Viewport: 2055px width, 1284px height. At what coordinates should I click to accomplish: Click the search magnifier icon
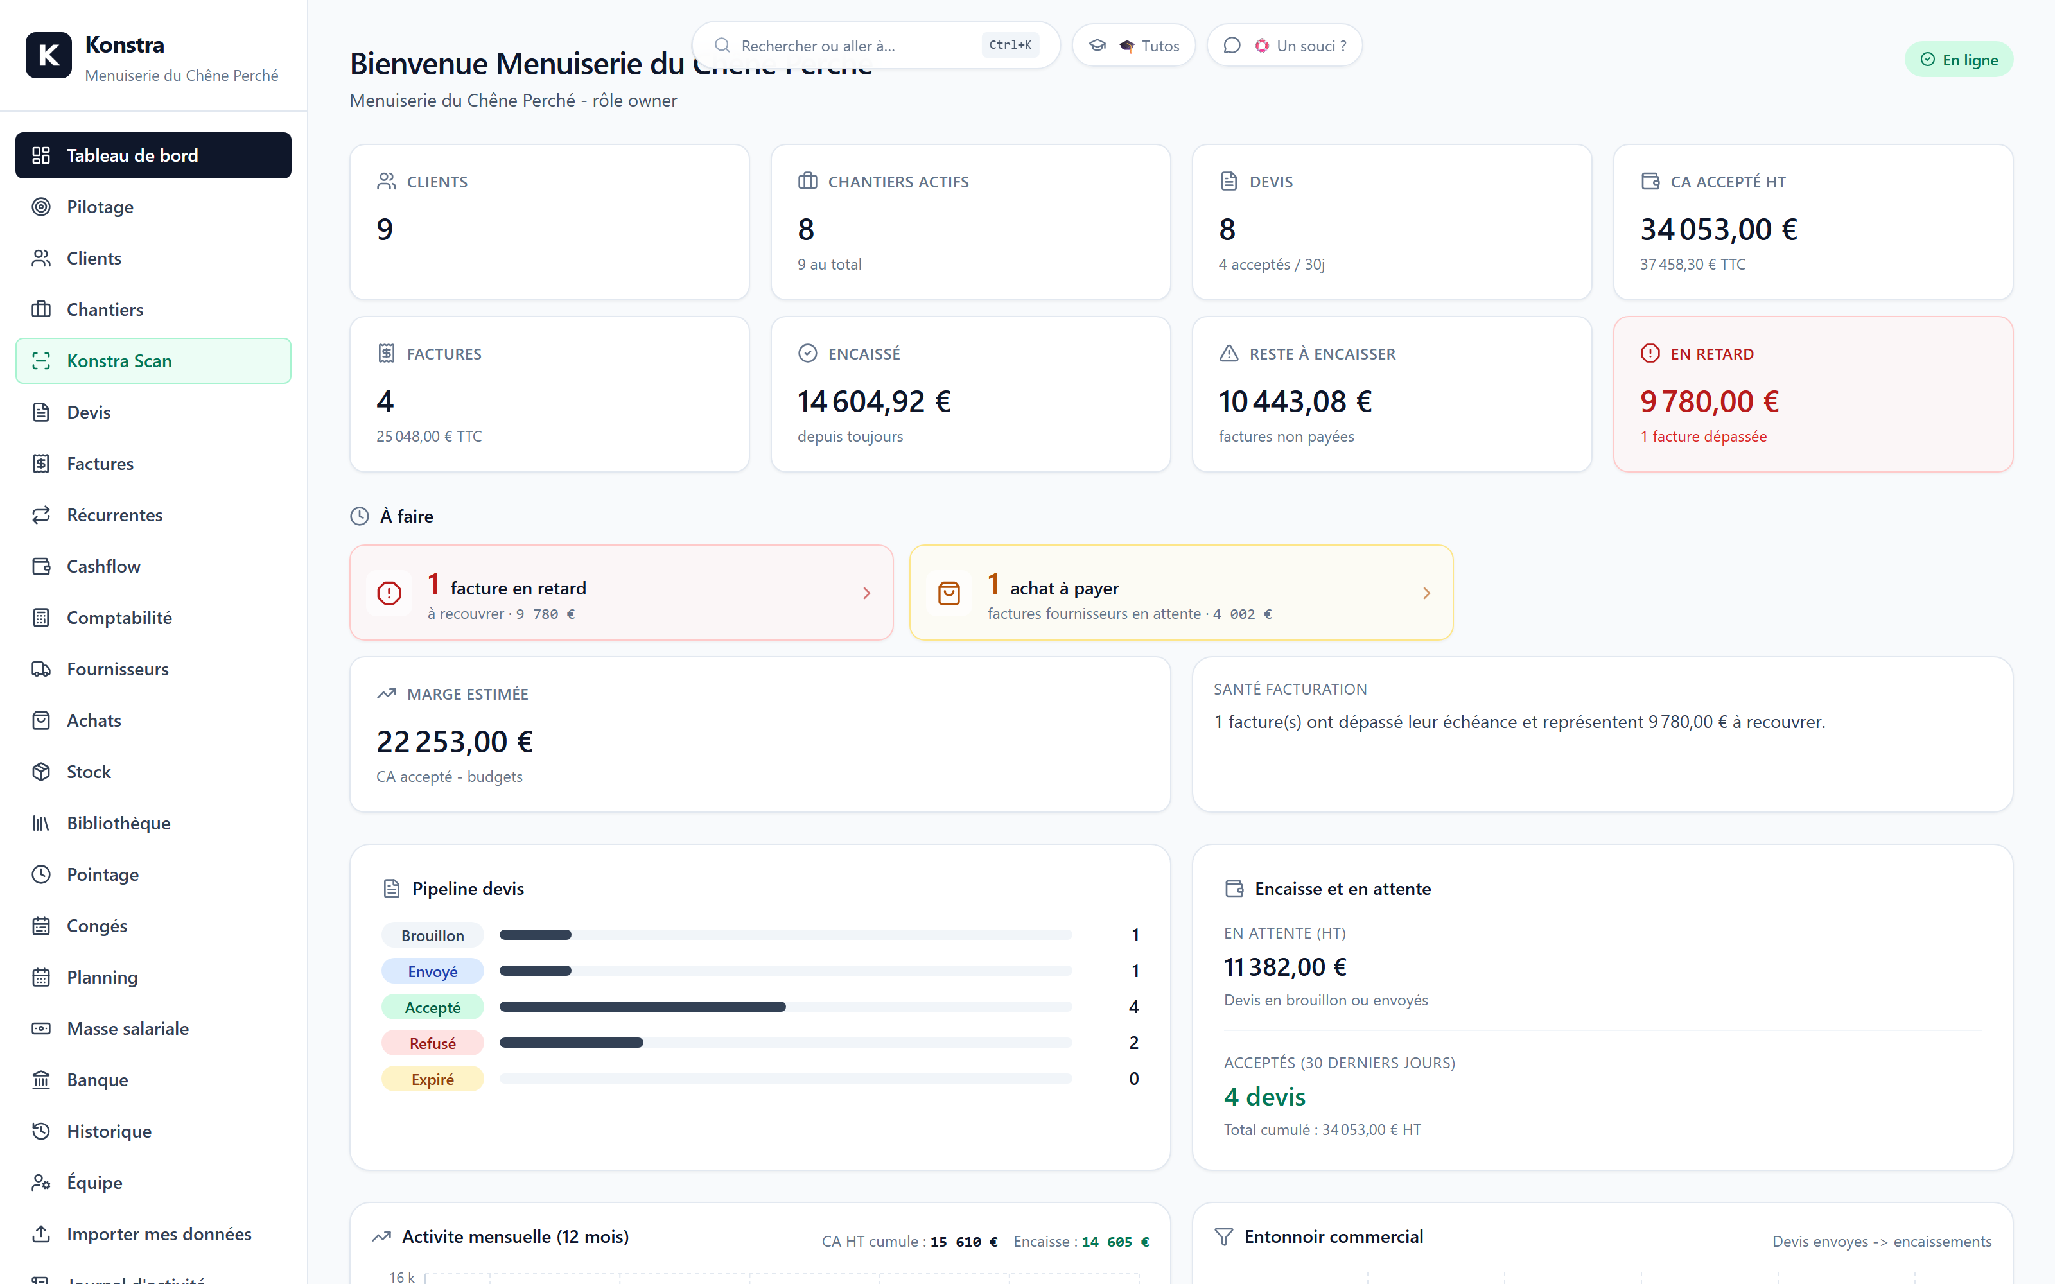[722, 45]
